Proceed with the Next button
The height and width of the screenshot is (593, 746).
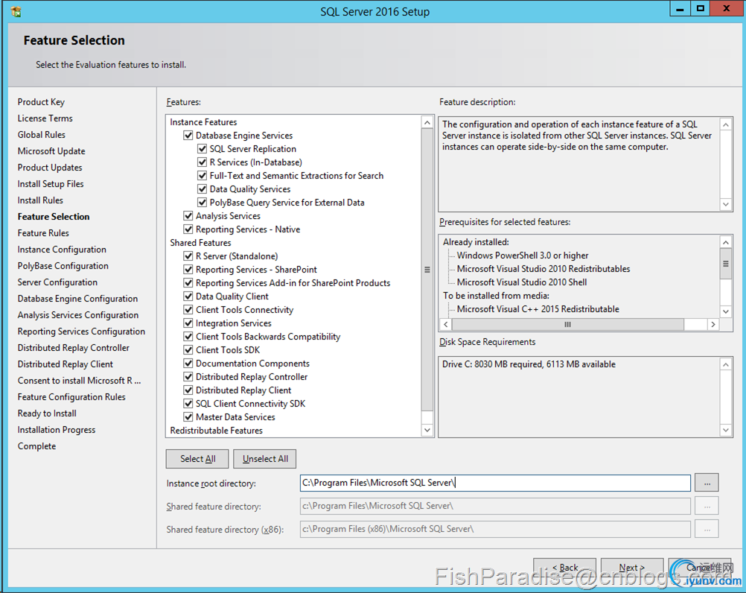pos(632,568)
